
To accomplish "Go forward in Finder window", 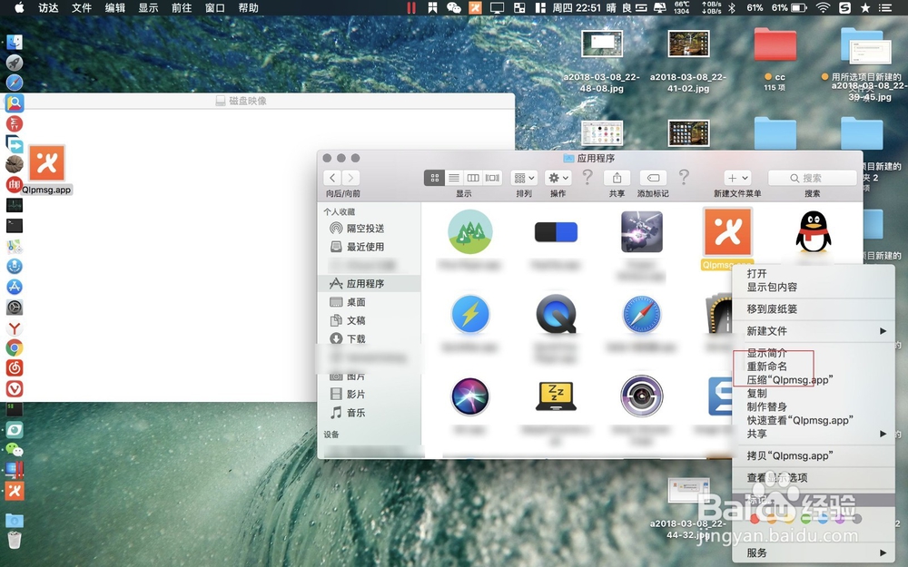I will 350,178.
